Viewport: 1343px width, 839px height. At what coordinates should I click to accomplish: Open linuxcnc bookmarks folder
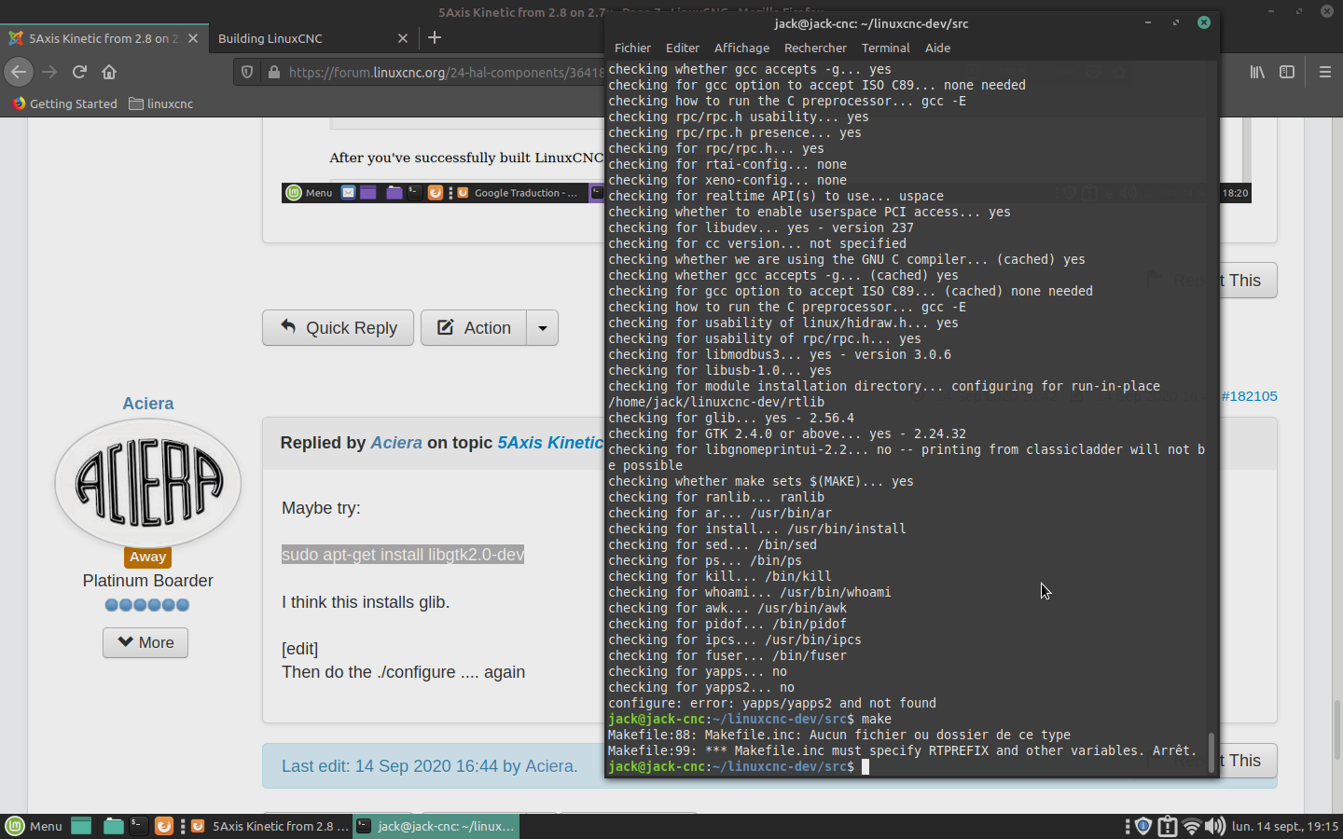click(161, 103)
